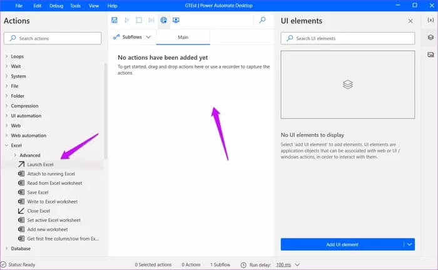Pick Read from Excel worksheet icon
Screen dimensions: 438x270
coord(21,183)
